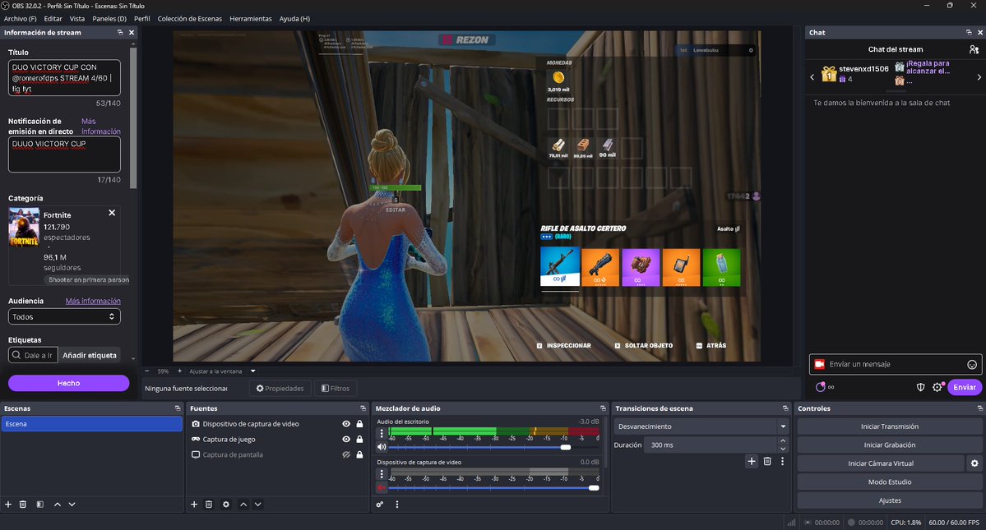Open Vista menu
Viewport: 986px width, 530px height.
pyautogui.click(x=76, y=19)
